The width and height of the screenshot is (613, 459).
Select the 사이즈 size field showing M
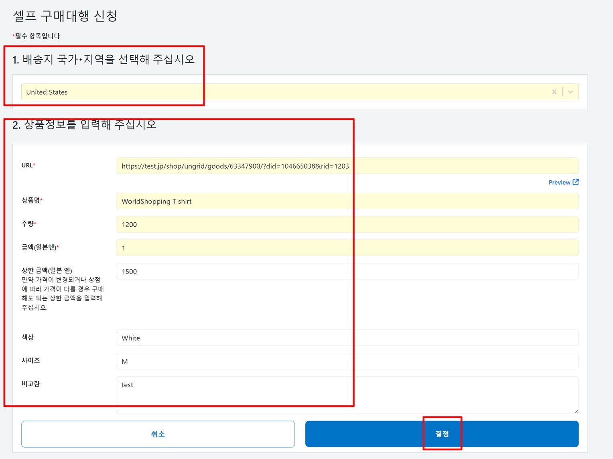(281, 361)
